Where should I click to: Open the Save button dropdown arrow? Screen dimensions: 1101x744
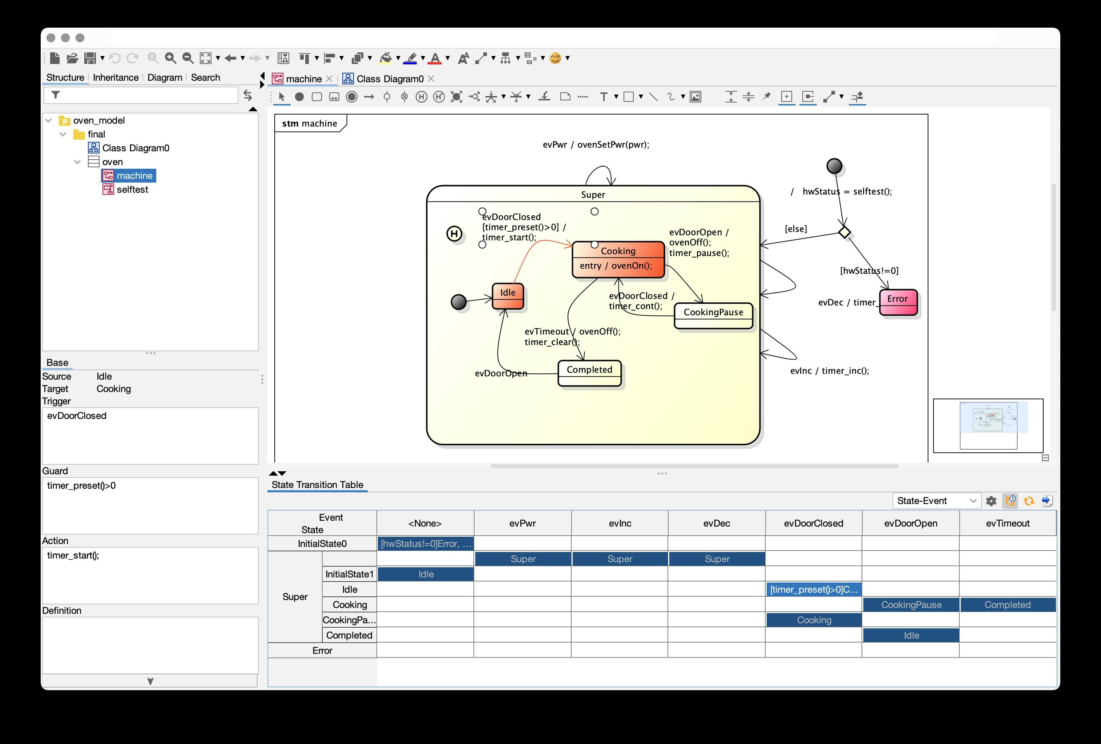[102, 58]
